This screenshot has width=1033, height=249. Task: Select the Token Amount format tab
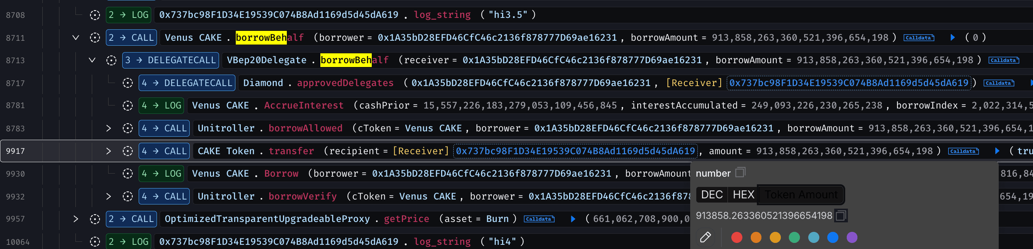(x=801, y=195)
